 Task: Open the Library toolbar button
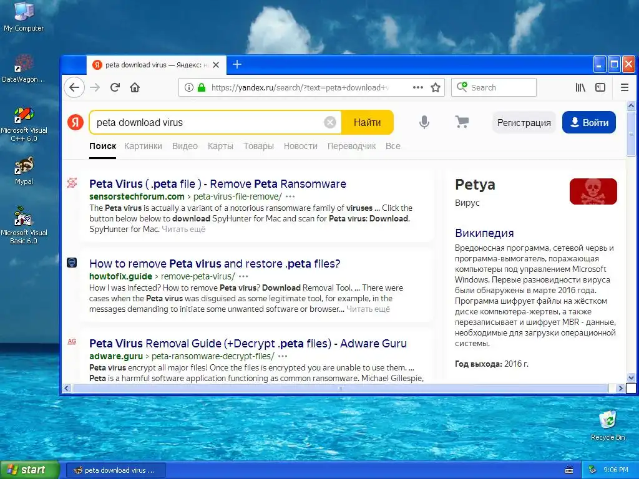point(580,87)
